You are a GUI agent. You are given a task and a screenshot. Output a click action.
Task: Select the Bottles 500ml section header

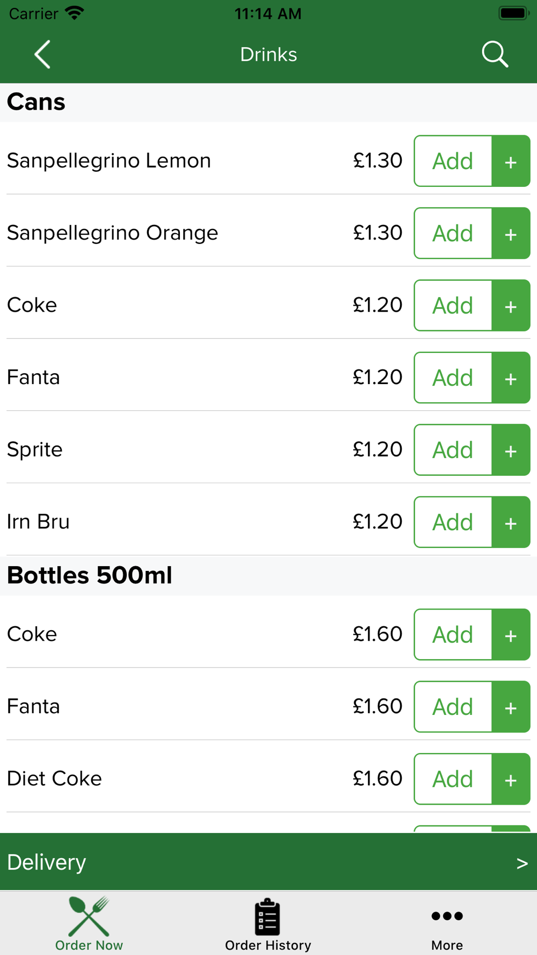click(x=268, y=575)
